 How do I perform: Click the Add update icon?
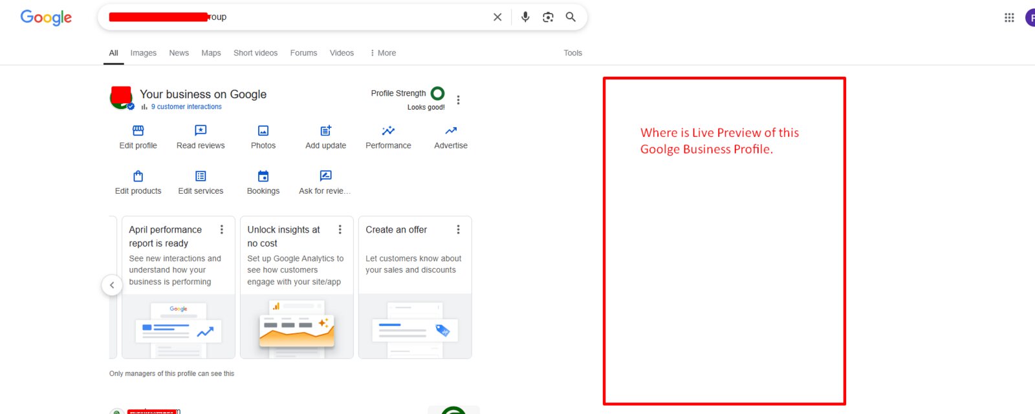tap(326, 130)
